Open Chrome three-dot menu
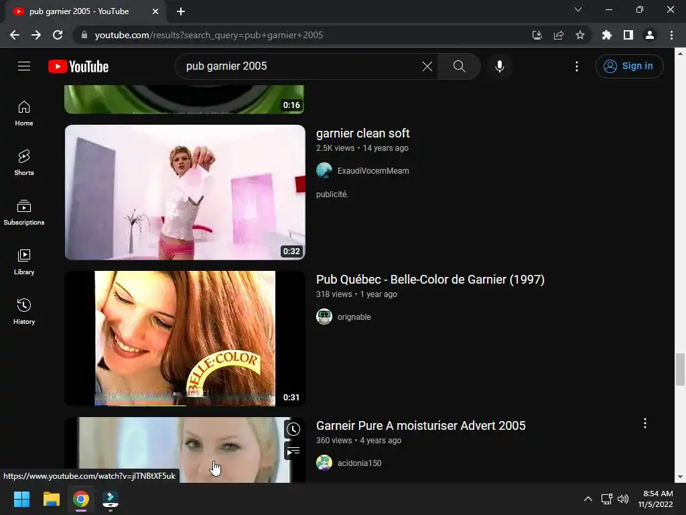 pos(671,35)
